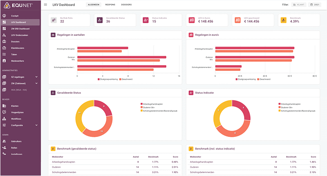The width and height of the screenshot is (327, 176).
Task: Switch to the Respons tab
Action: tap(110, 4)
